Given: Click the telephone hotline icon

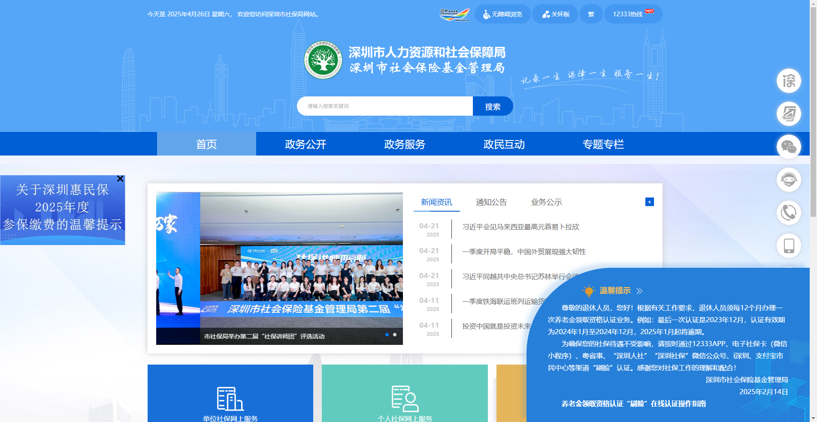Looking at the screenshot, I should (789, 213).
